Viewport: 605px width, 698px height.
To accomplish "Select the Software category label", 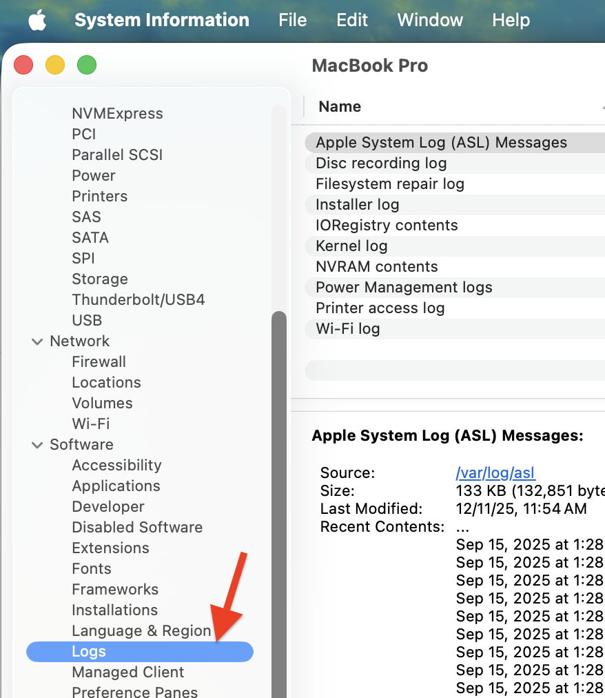I will pos(81,445).
